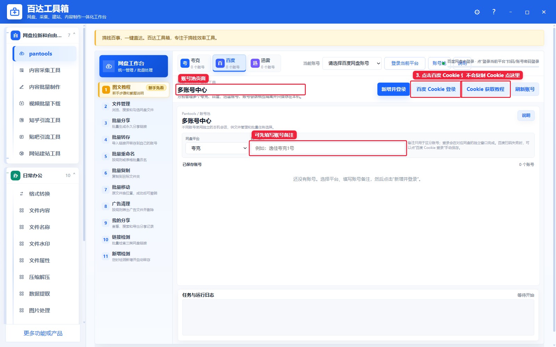Image resolution: width=556 pixels, height=347 pixels.
Task: Open the 请选择百度网盘账号 dropdown
Action: pos(352,64)
